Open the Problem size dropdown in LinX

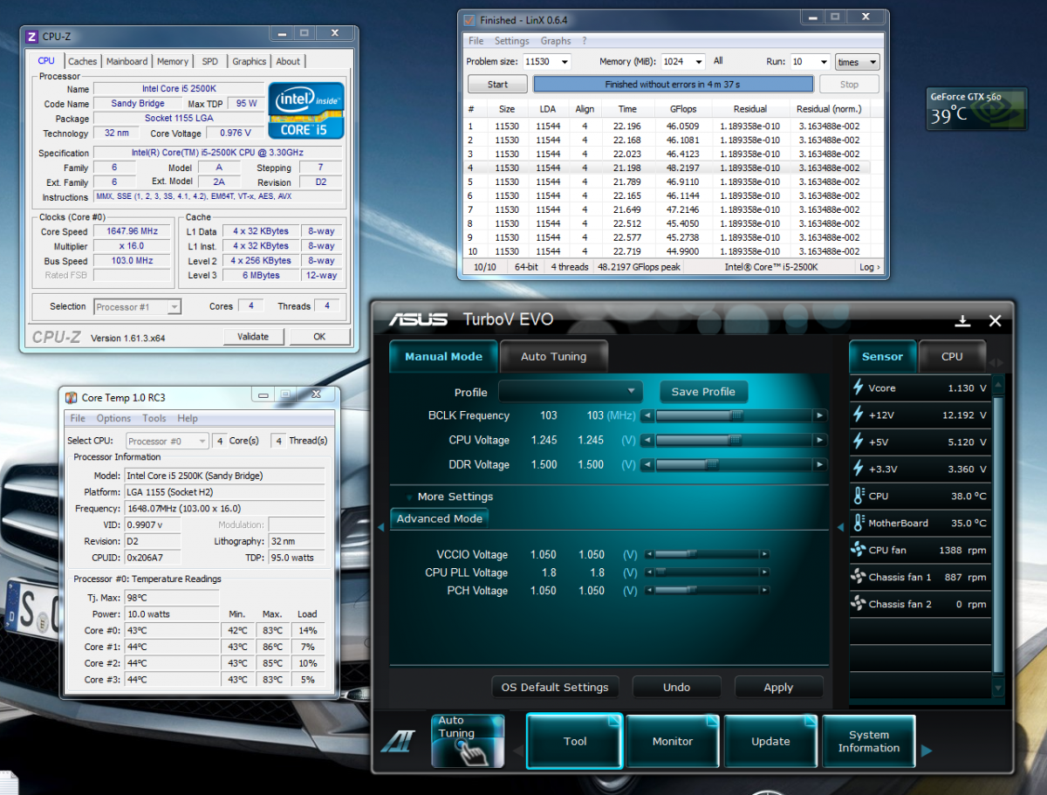(x=564, y=62)
